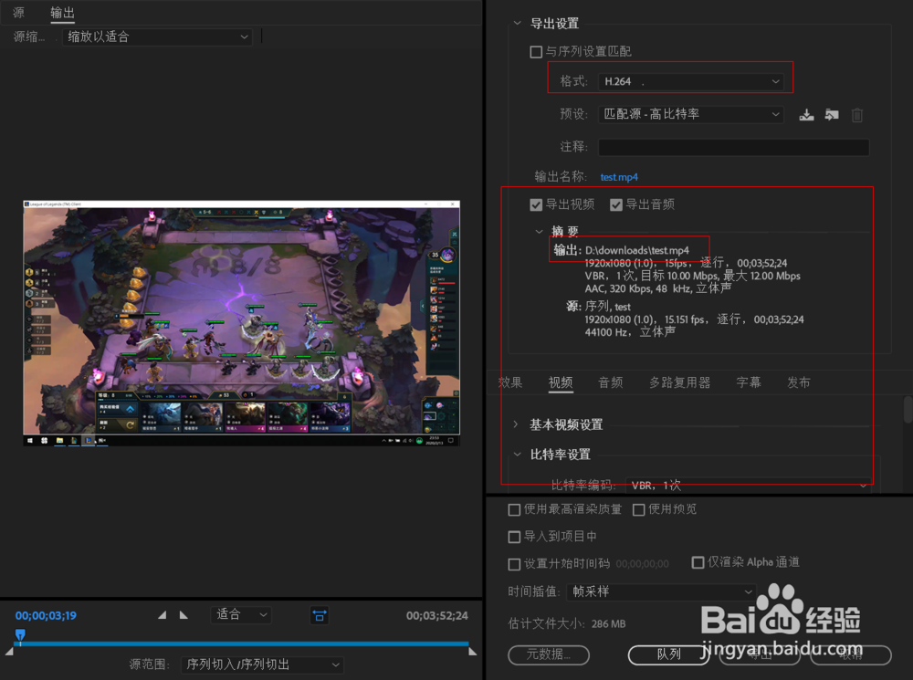913x680 pixels.
Task: Enable render Alpha channel only
Action: [698, 562]
